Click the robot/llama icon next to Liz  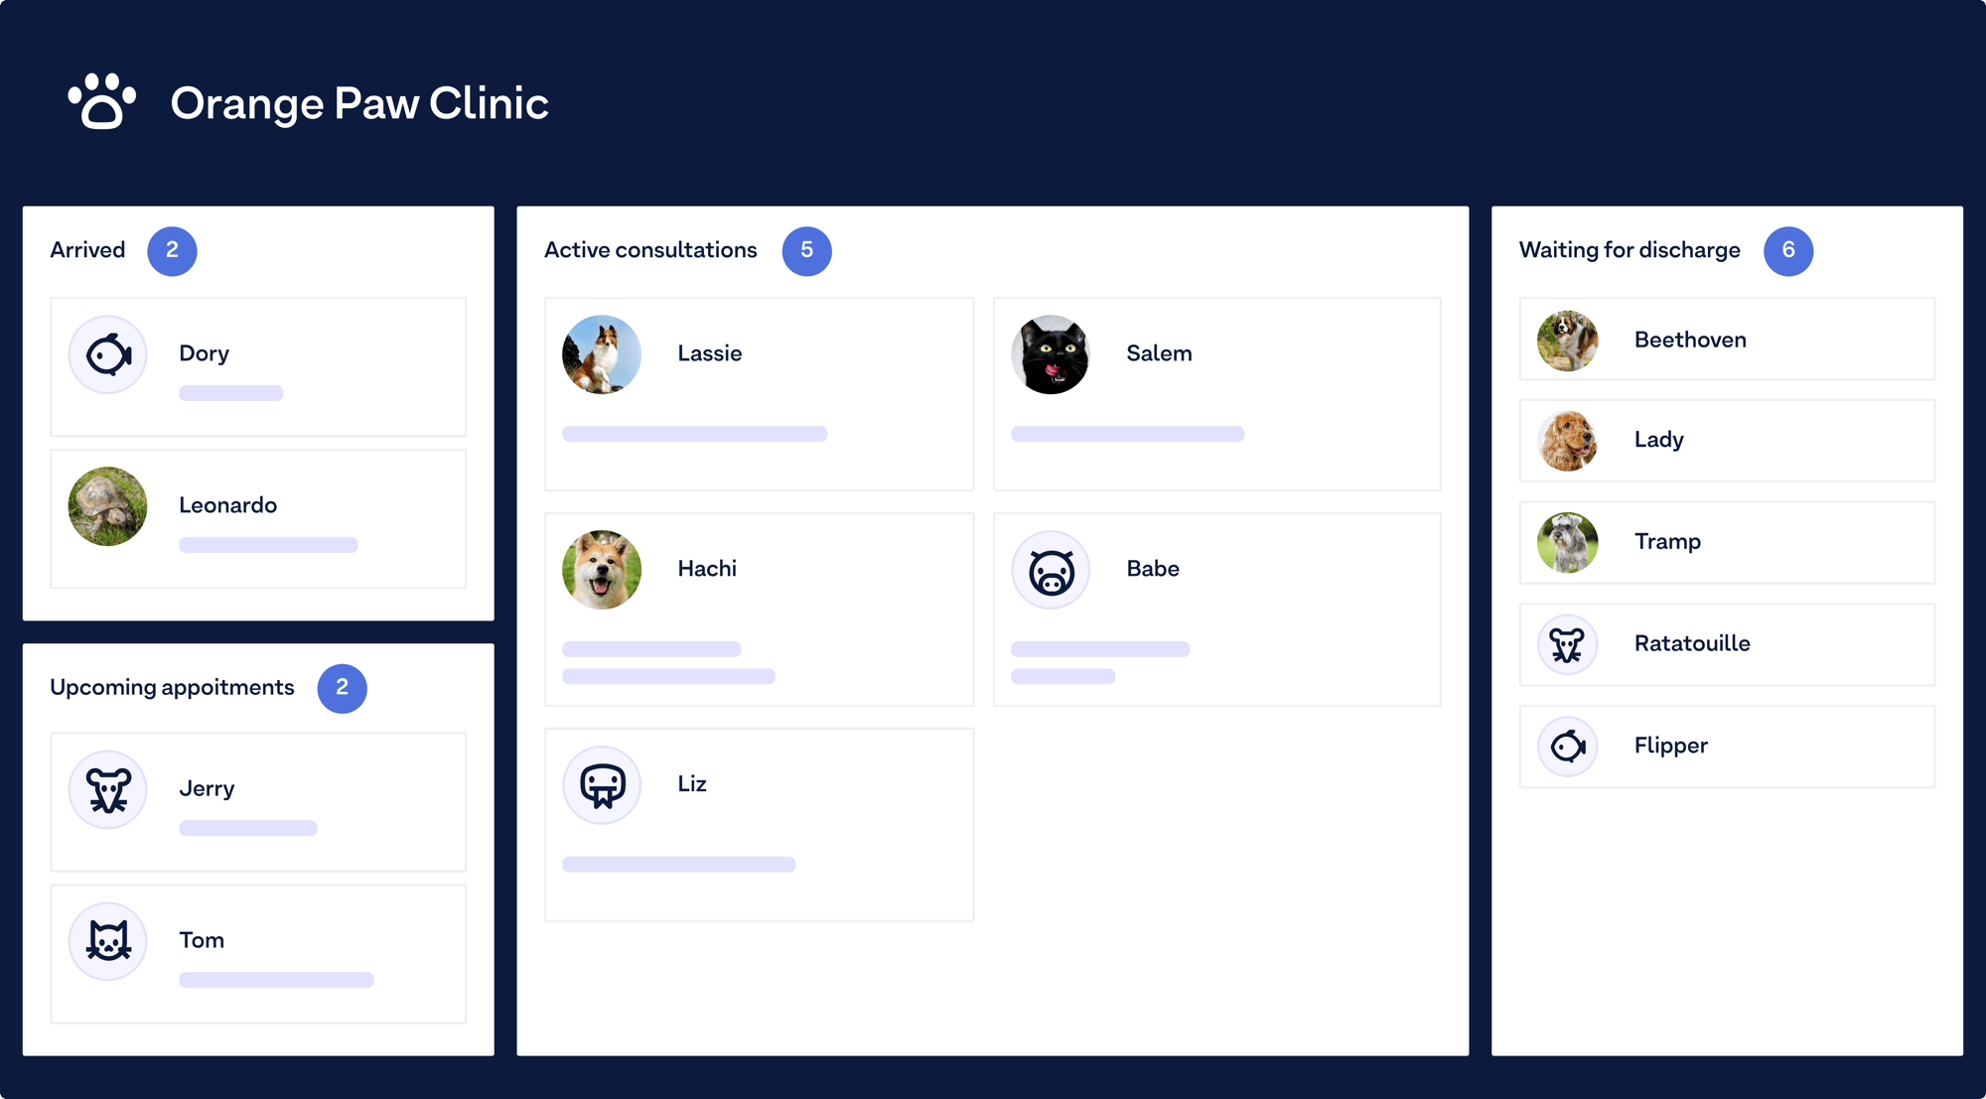[600, 782]
